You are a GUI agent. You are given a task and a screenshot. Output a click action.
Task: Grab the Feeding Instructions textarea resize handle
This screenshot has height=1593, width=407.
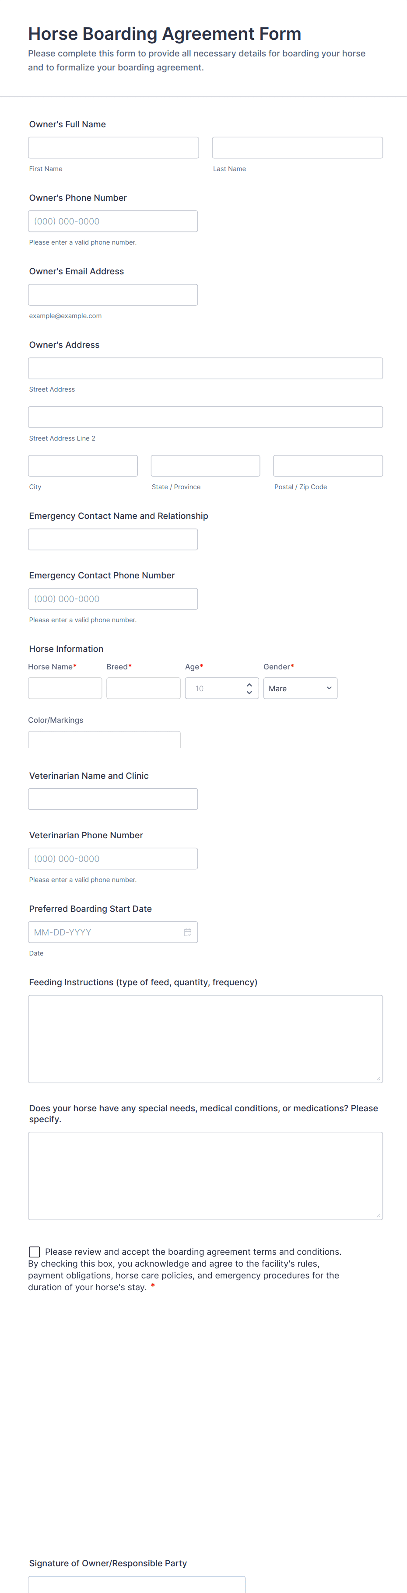[378, 1078]
